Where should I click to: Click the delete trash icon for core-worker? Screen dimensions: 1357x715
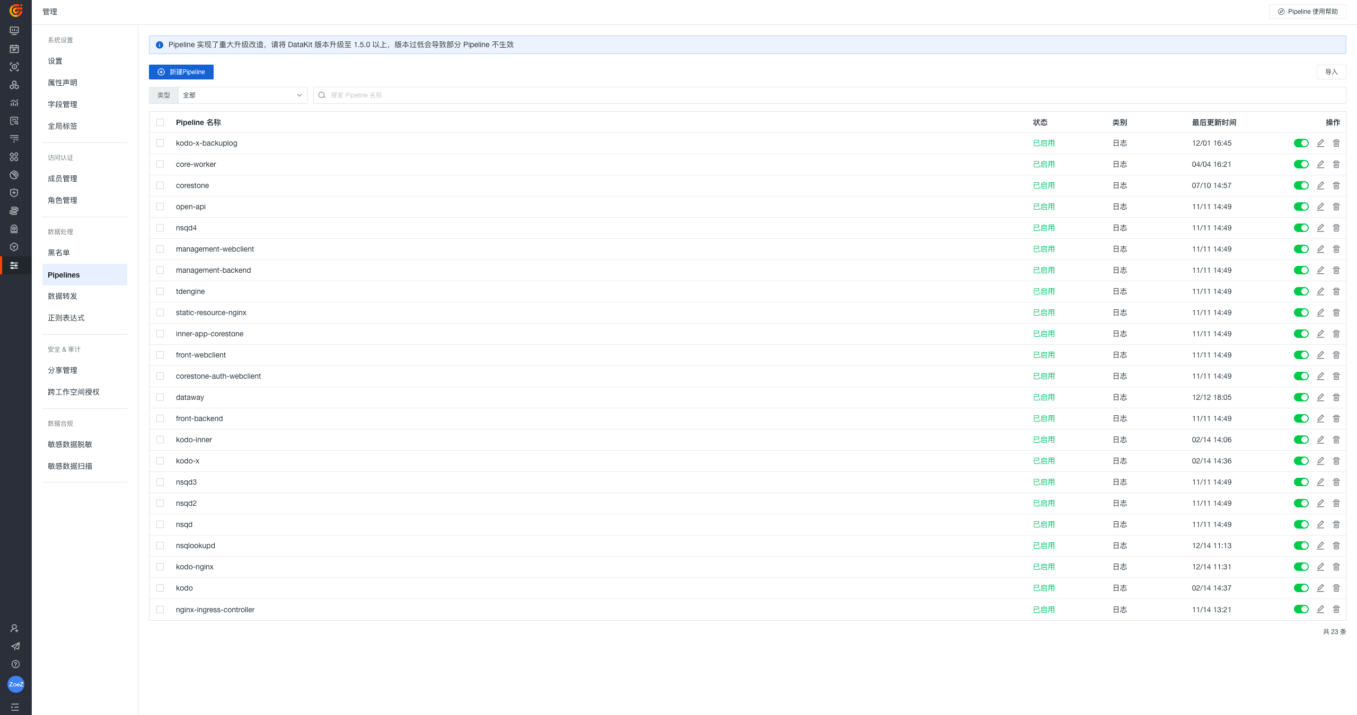point(1336,164)
